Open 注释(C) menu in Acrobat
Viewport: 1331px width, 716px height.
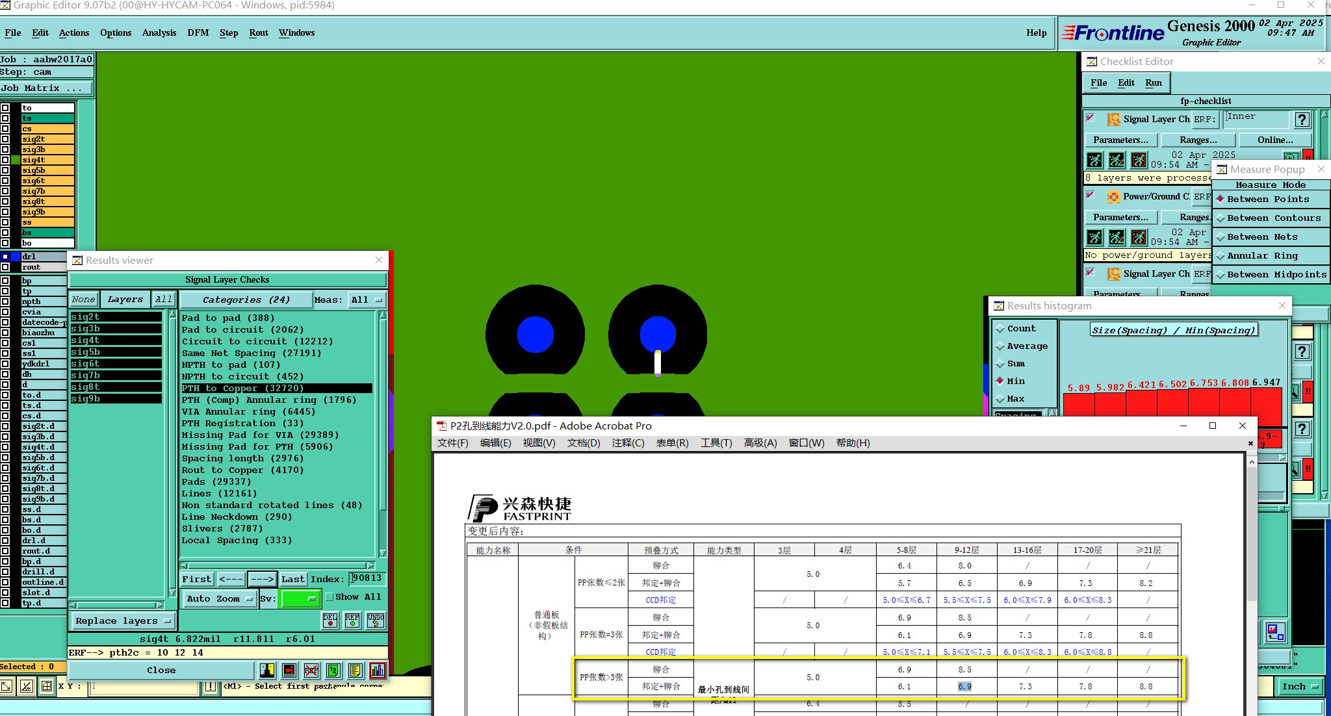coord(628,443)
